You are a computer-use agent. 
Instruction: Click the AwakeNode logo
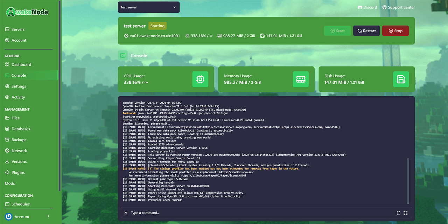click(x=27, y=12)
